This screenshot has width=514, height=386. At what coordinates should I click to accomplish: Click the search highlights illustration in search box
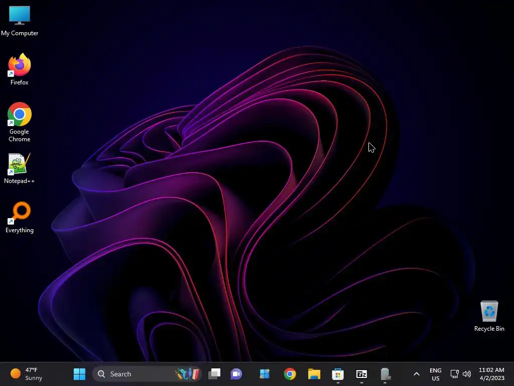pyautogui.click(x=188, y=374)
